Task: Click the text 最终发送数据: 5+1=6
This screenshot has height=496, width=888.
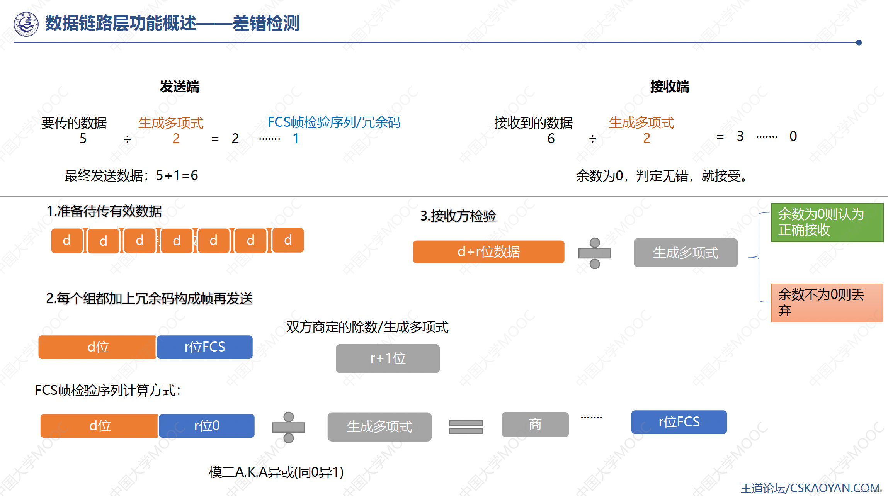Action: pos(131,175)
